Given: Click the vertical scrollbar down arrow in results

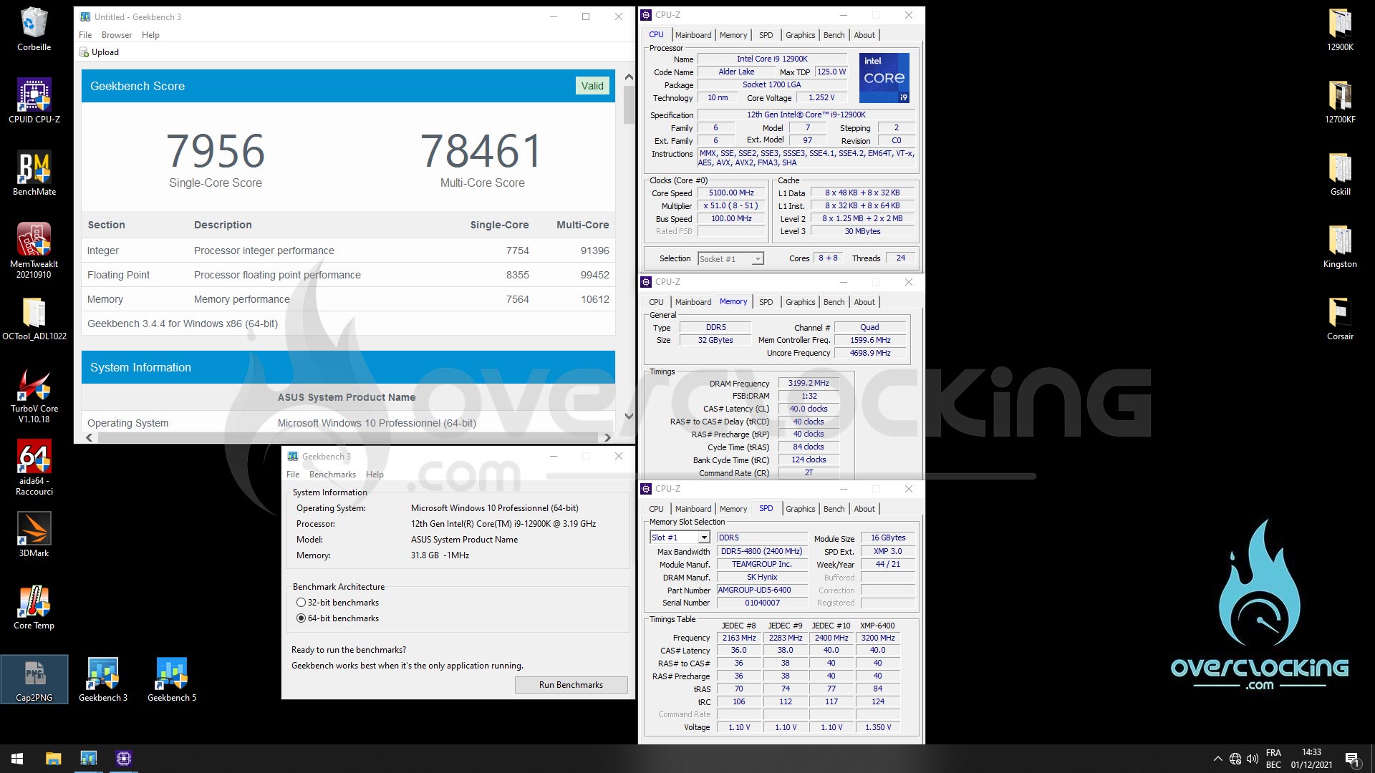Looking at the screenshot, I should [x=629, y=416].
